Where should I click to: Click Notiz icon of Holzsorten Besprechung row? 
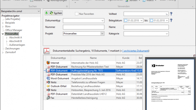(48, 90)
